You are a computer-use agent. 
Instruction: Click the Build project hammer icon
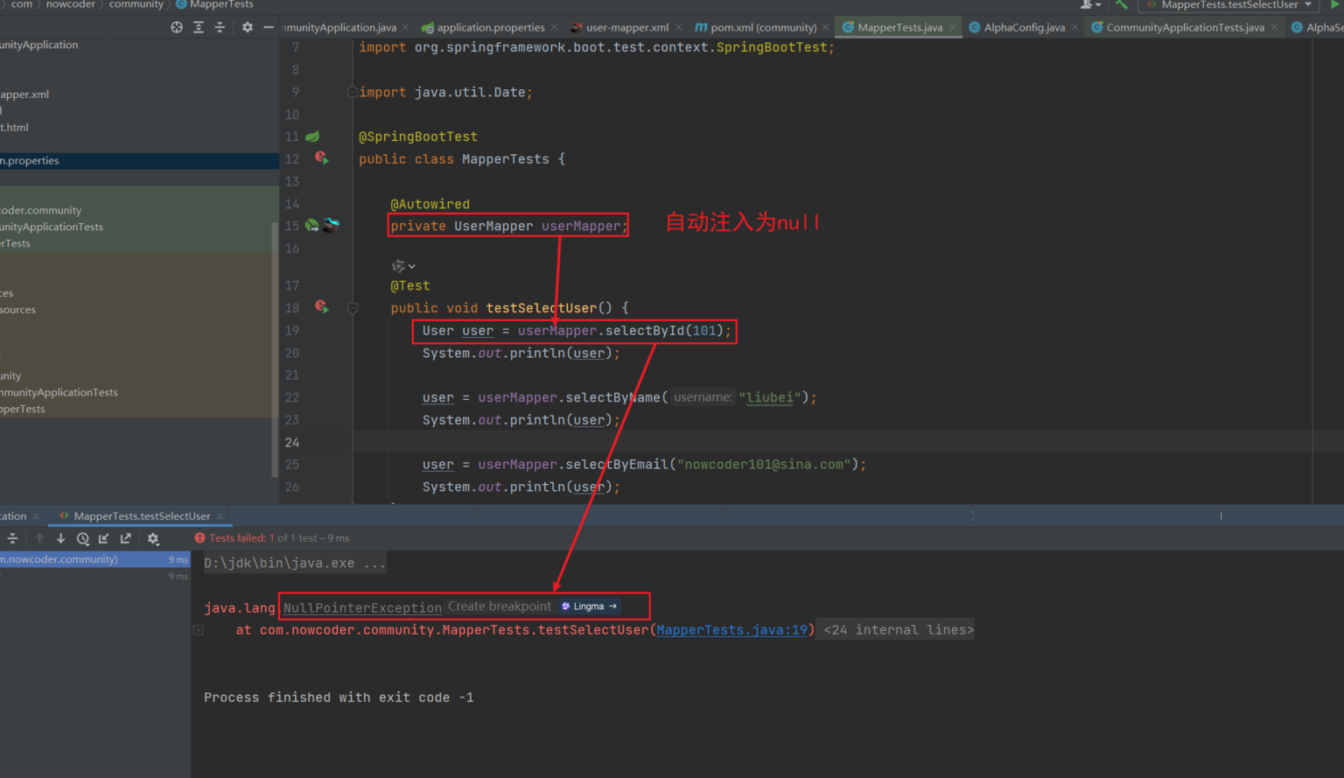[x=1121, y=5]
